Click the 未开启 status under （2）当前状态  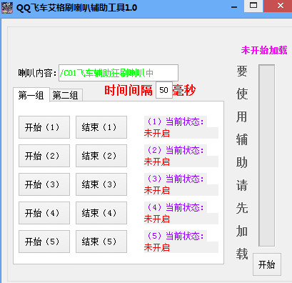point(157,162)
